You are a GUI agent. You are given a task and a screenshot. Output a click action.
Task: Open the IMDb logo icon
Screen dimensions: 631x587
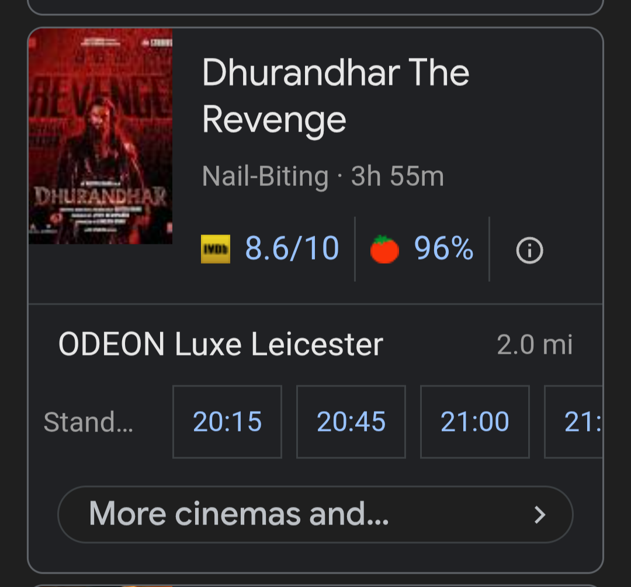[216, 249]
